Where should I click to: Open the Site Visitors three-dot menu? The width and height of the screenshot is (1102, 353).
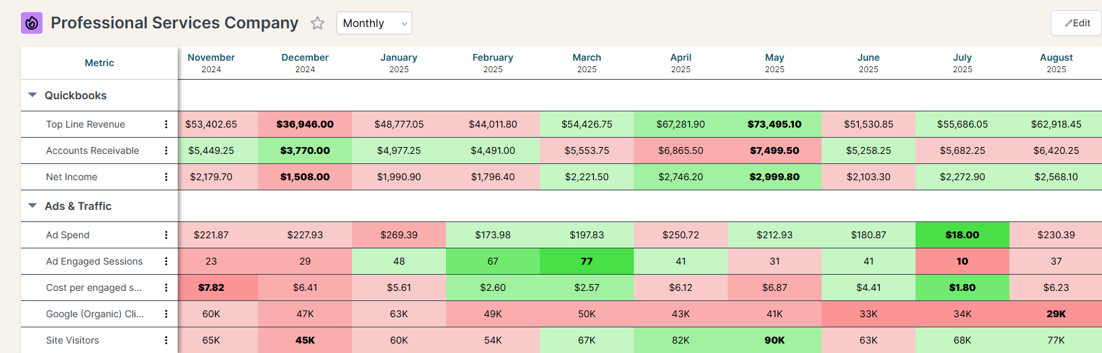point(166,340)
